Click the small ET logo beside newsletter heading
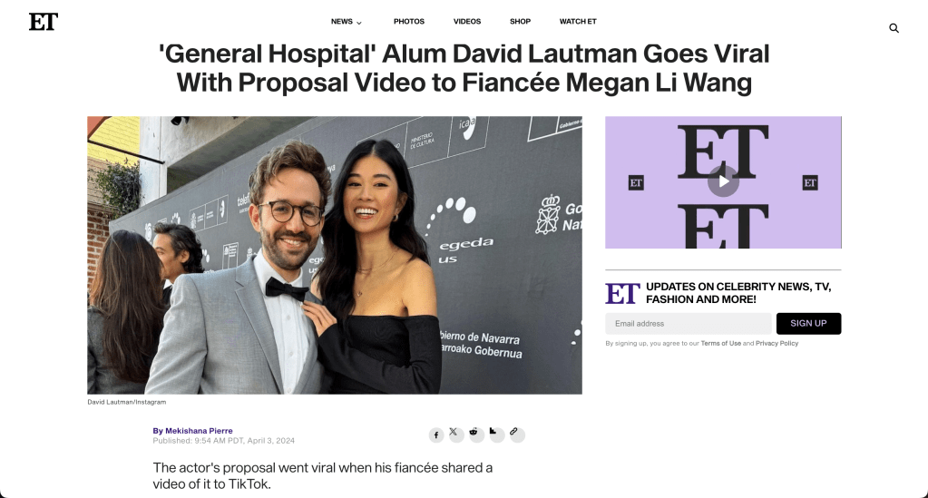 coord(622,293)
